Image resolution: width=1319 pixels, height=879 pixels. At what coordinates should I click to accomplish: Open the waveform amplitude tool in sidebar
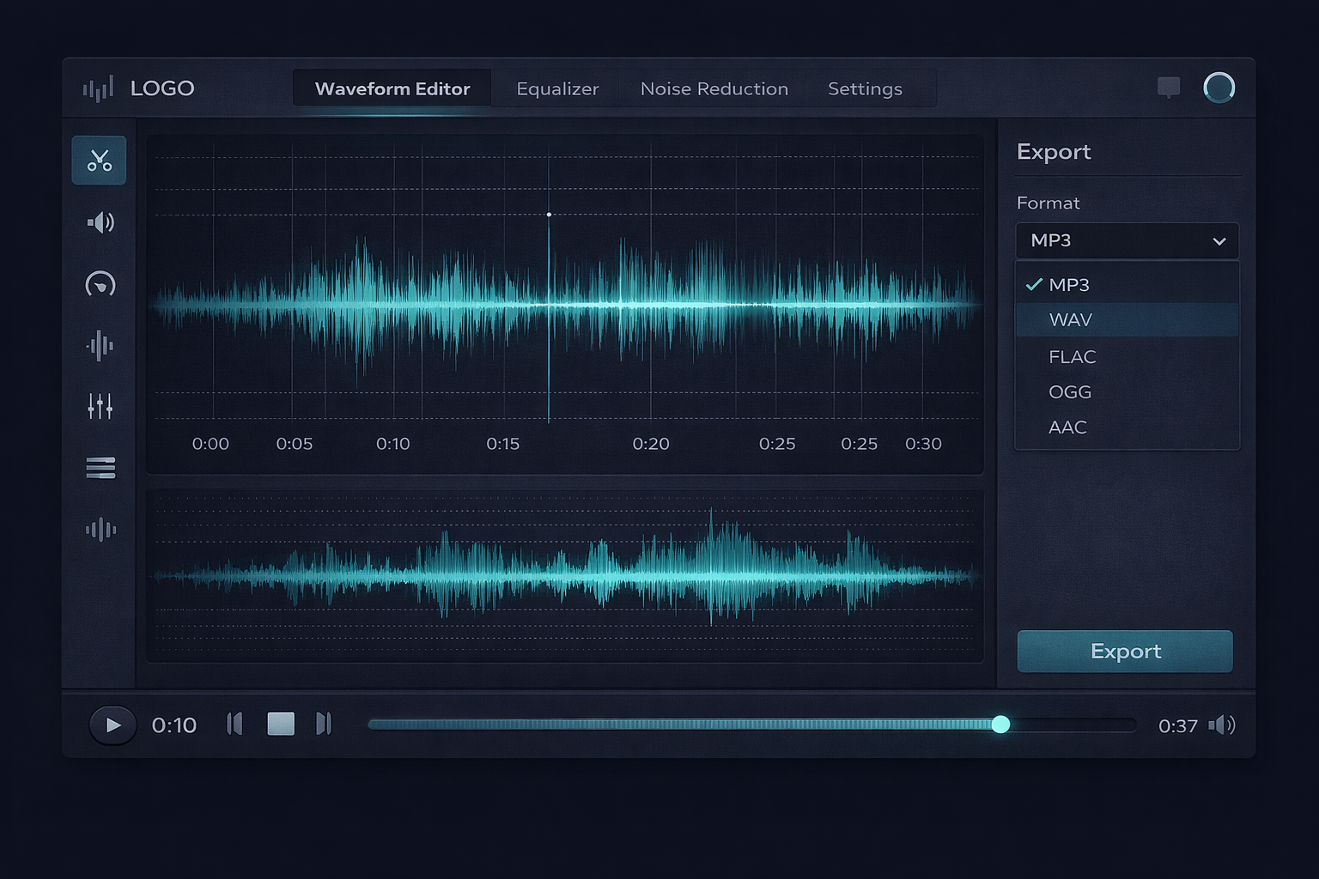coord(100,346)
